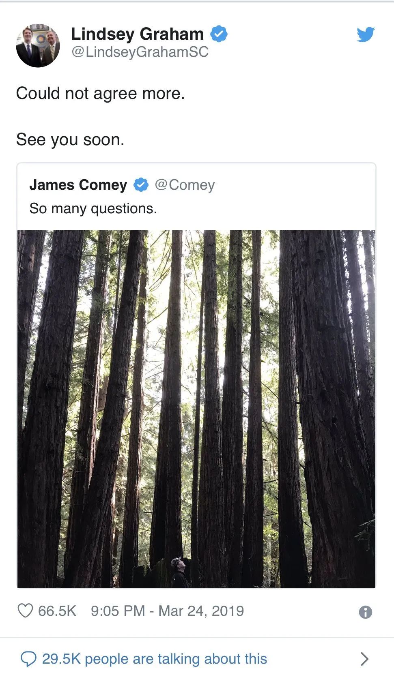Image resolution: width=394 pixels, height=675 pixels.
Task: Click the Twitter bird logo
Action: tap(366, 35)
